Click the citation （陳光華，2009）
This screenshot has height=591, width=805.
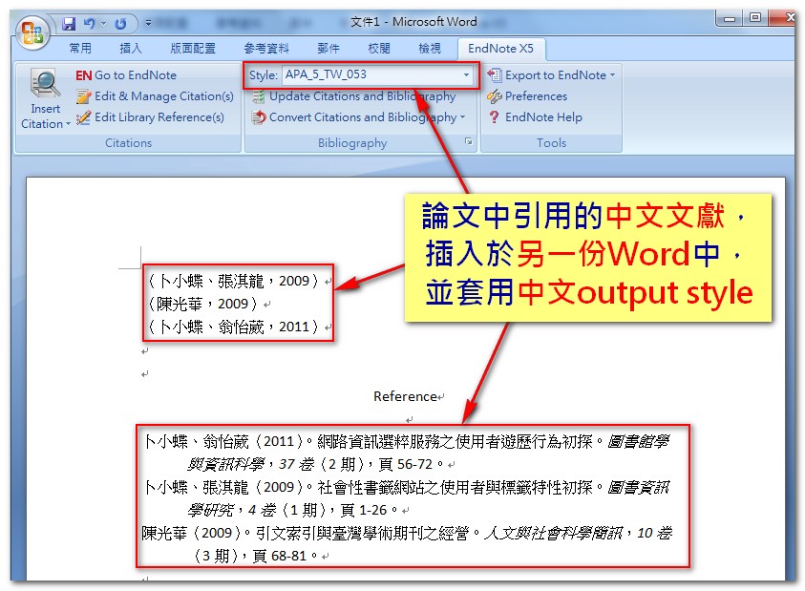click(x=202, y=304)
